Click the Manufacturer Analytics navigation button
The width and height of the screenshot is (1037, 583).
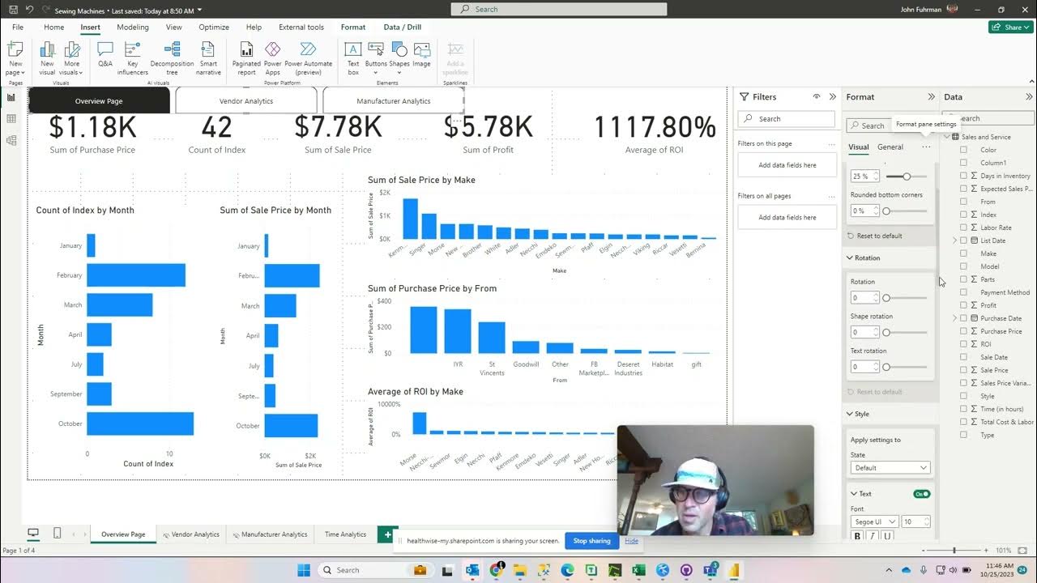click(394, 101)
